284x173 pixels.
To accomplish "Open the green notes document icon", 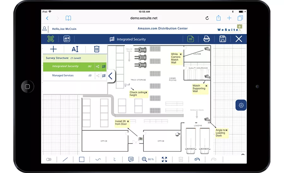I will point(191,39).
